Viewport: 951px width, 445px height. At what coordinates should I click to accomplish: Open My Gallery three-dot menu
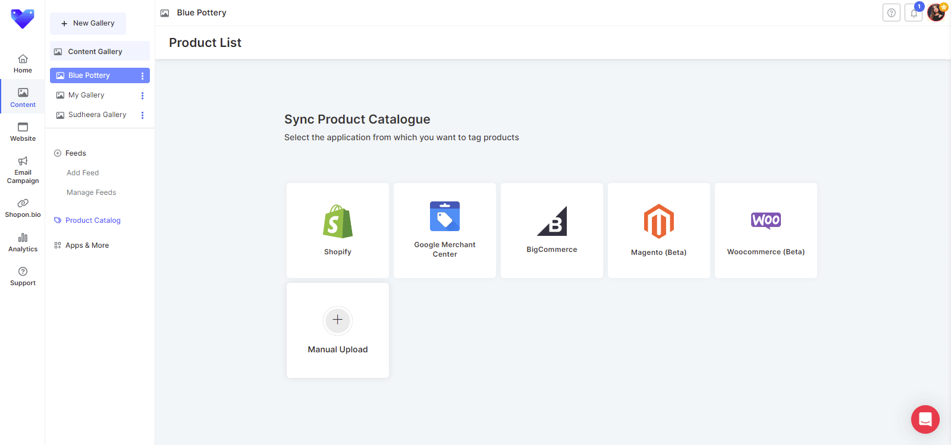pos(142,96)
